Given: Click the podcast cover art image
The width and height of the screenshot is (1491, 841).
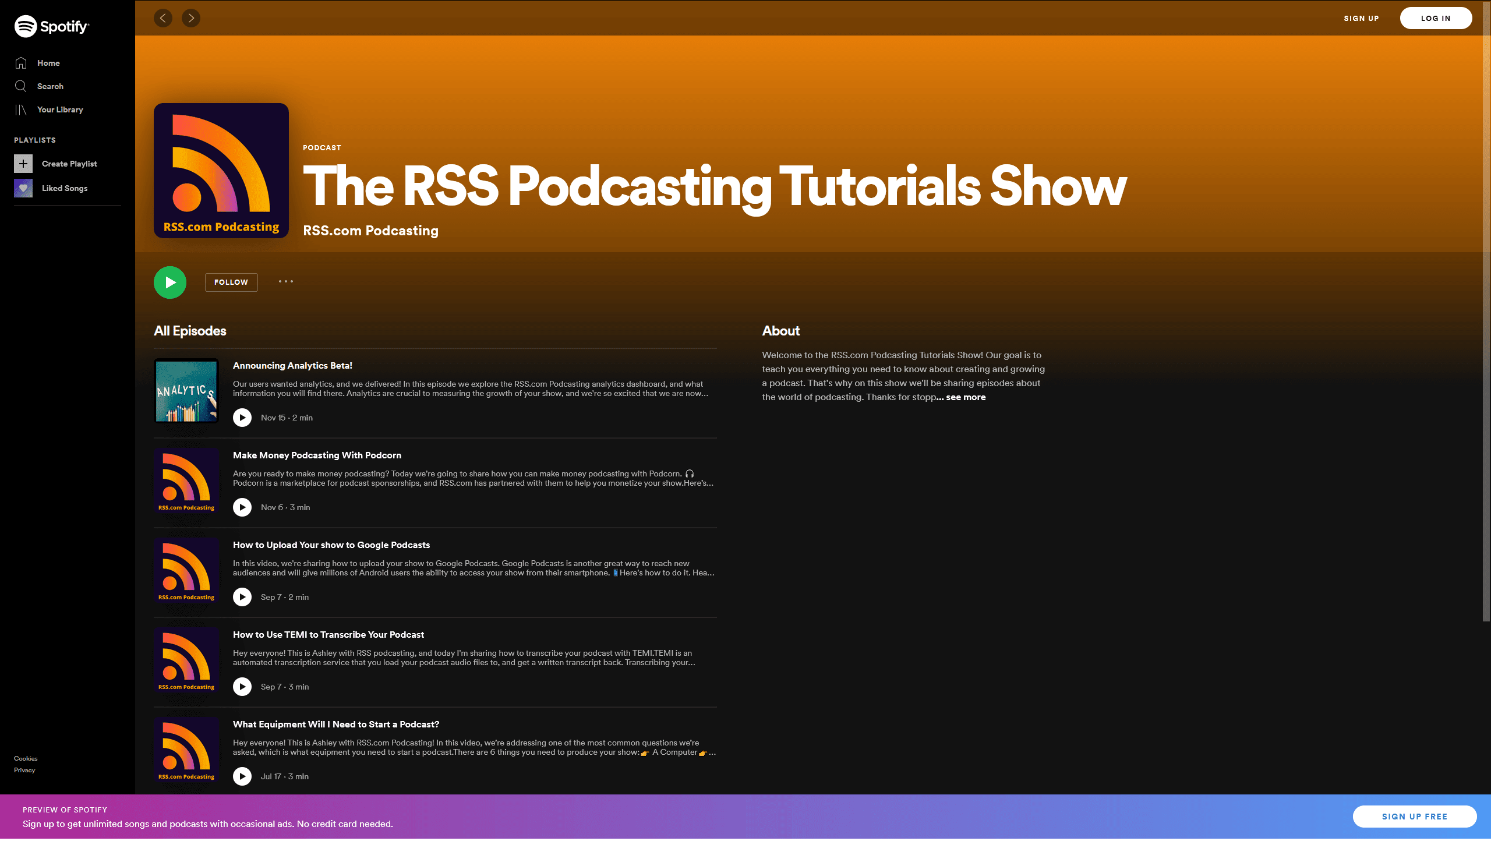Looking at the screenshot, I should pyautogui.click(x=221, y=171).
